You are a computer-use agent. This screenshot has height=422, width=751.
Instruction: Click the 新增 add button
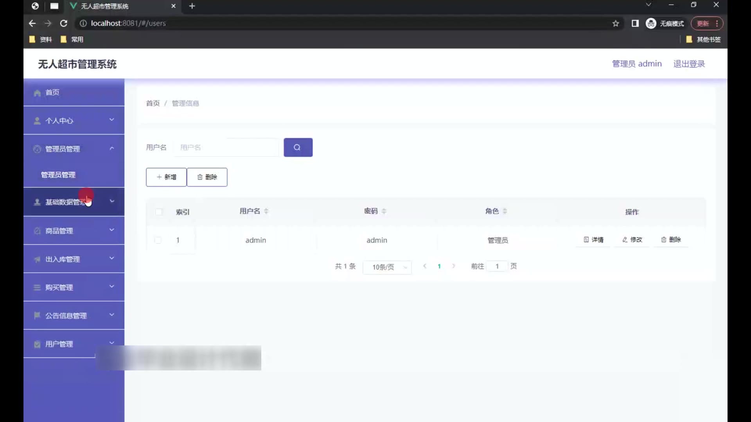tap(166, 177)
